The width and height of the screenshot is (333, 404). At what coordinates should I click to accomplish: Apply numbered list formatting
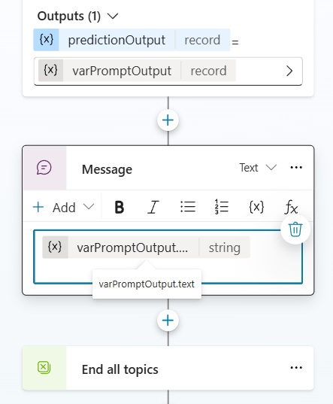coord(222,207)
